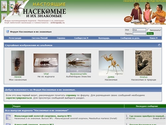The width and height of the screenshot is (166, 125).
Task: Open last post 'Где можно приобрести первый...'
Action: coord(147,116)
